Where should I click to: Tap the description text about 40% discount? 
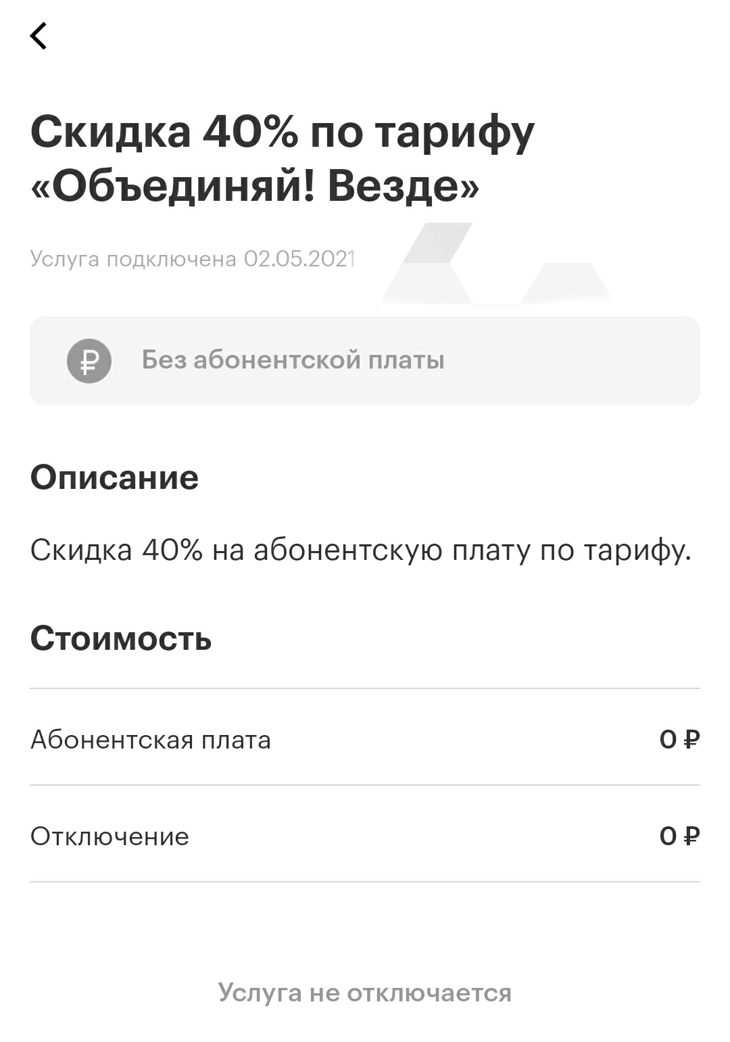click(361, 551)
